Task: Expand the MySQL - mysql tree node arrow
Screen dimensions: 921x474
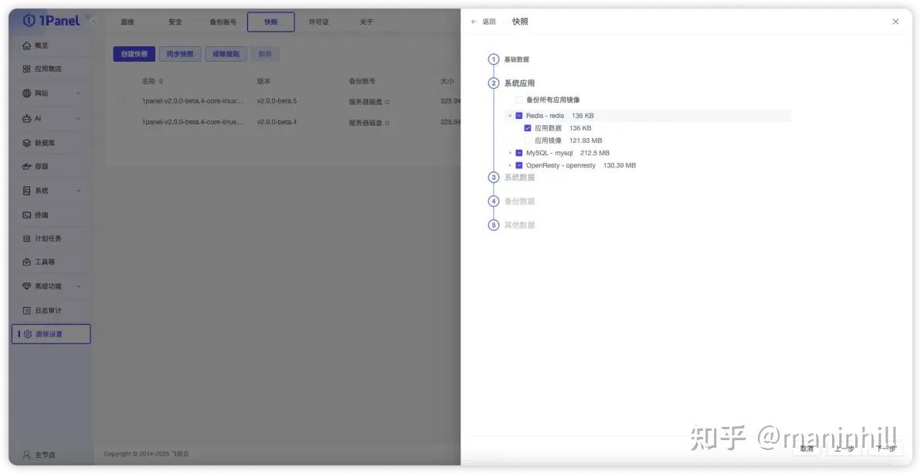Action: [x=510, y=153]
